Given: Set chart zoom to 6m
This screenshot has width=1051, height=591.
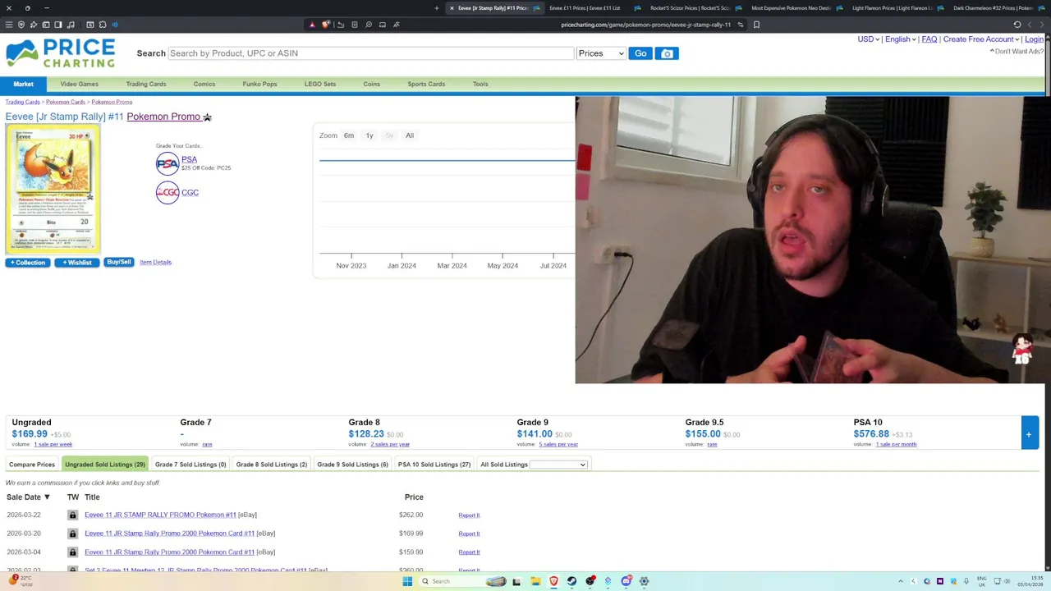Looking at the screenshot, I should point(349,135).
